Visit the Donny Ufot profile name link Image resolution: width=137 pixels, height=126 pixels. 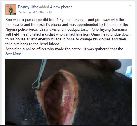click(28, 7)
